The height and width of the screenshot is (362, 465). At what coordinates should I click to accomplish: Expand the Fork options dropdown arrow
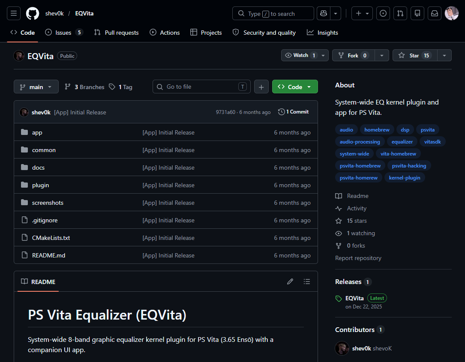pyautogui.click(x=382, y=55)
